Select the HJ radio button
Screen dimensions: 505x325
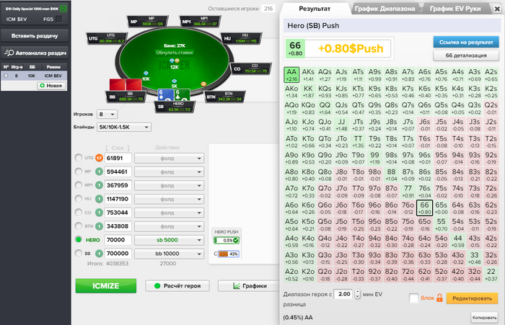(78, 199)
